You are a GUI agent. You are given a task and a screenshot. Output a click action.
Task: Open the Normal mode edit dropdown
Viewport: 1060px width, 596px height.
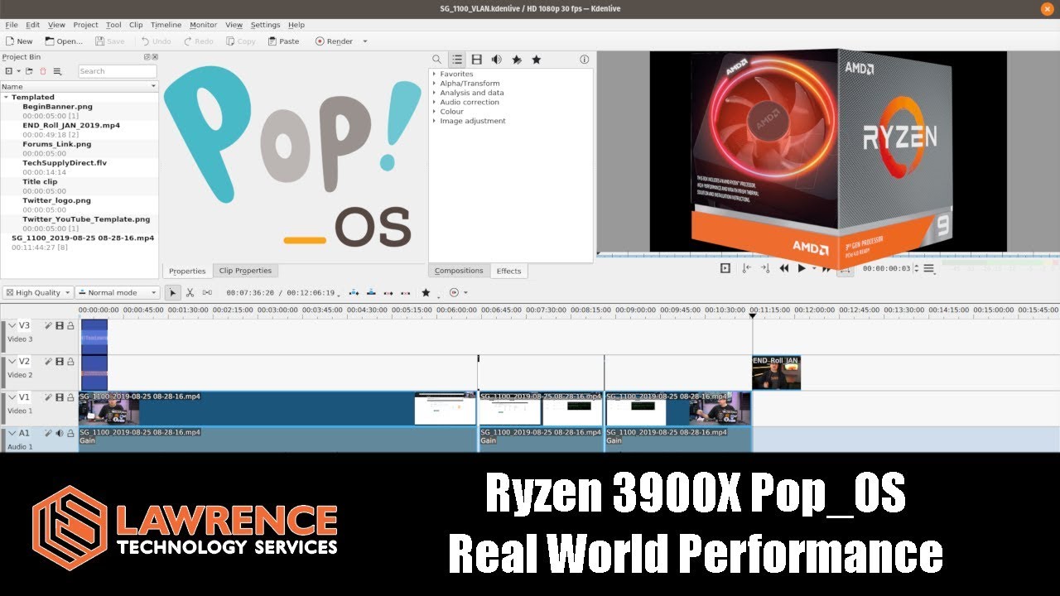(117, 292)
